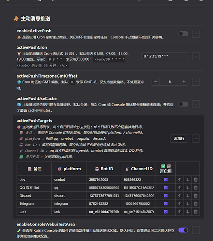Screen dimensions: 213x241
Task: Edit the Channel ID cell 958366323
Action: click(x=139, y=180)
